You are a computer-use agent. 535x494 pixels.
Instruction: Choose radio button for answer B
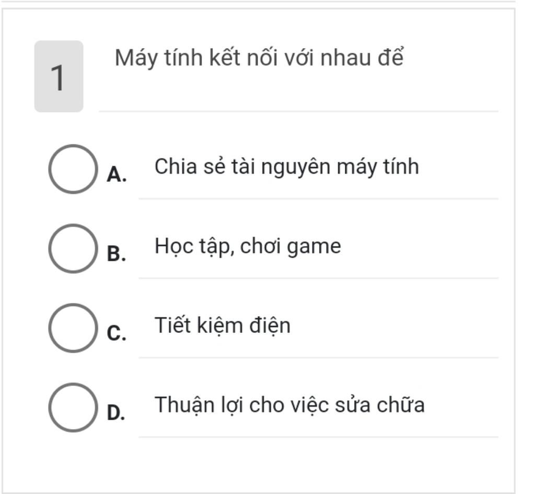(73, 249)
